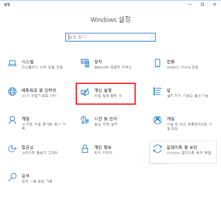Open the Ease of Access icon
The image size is (221, 220).
point(12,149)
